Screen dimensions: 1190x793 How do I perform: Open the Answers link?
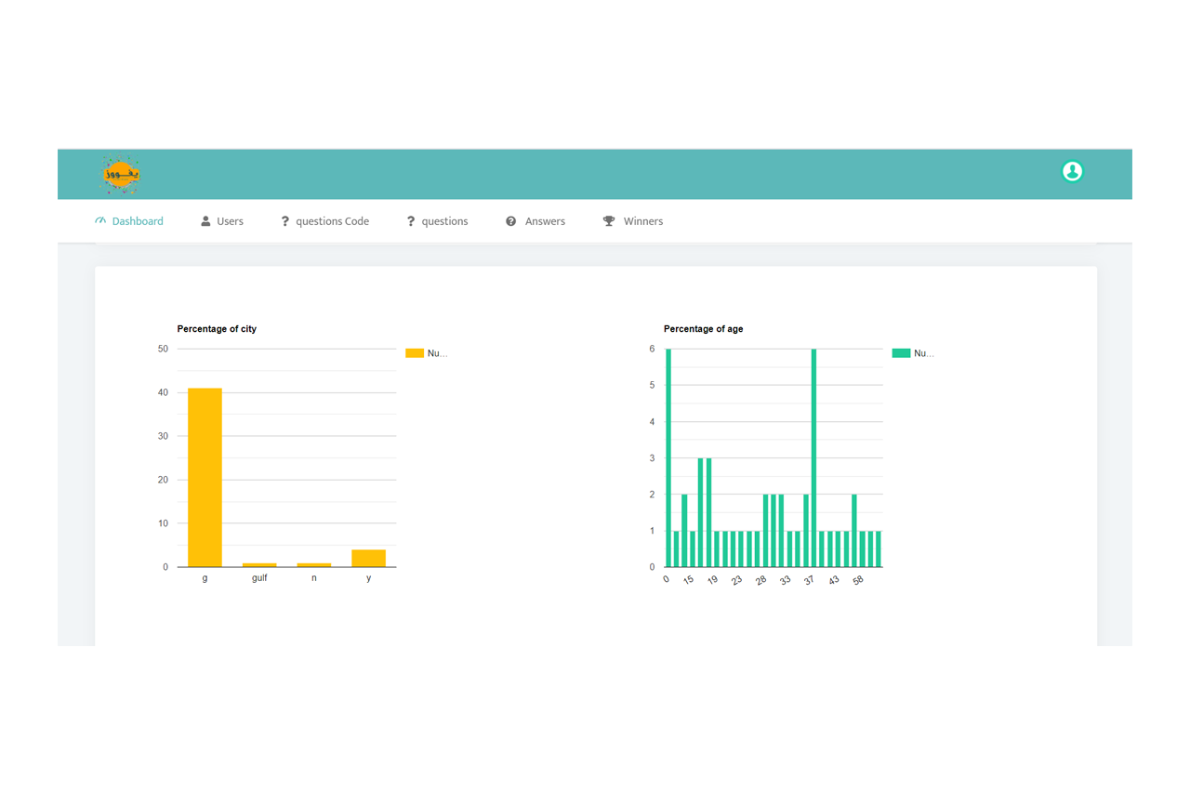click(x=545, y=221)
